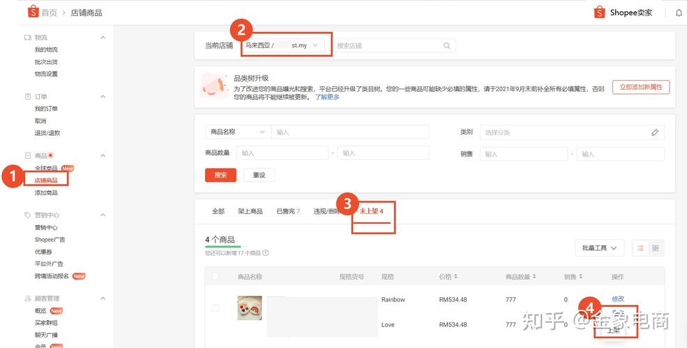Viewport: 687px width, 348px height.
Task: Click the 搜索店铺 search field
Action: point(394,45)
